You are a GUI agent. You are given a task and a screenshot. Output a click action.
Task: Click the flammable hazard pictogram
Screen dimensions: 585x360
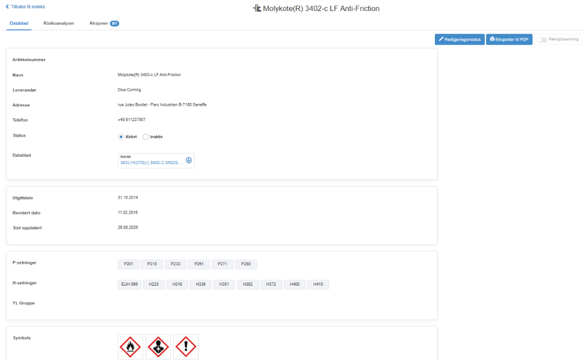pyautogui.click(x=130, y=347)
